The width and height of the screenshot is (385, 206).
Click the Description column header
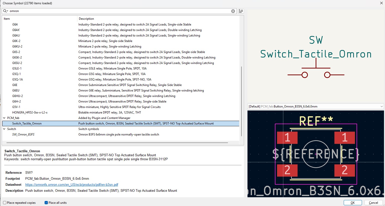pos(158,19)
